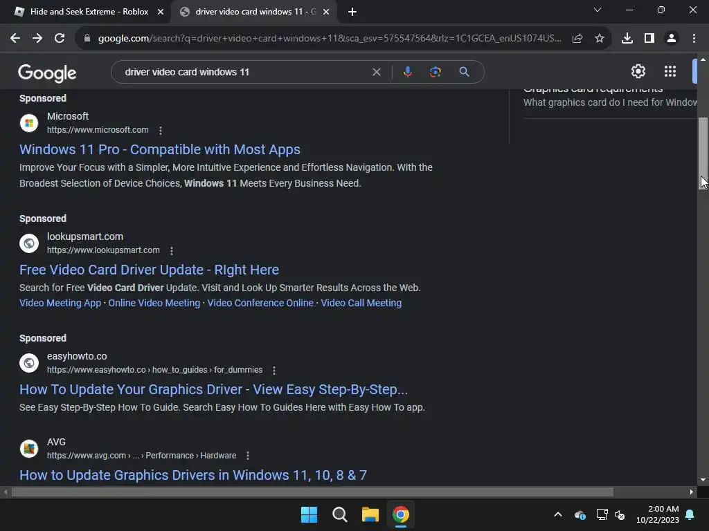Screen dimensions: 709x531
Task: Search by image with Google Lens
Action: click(436, 72)
